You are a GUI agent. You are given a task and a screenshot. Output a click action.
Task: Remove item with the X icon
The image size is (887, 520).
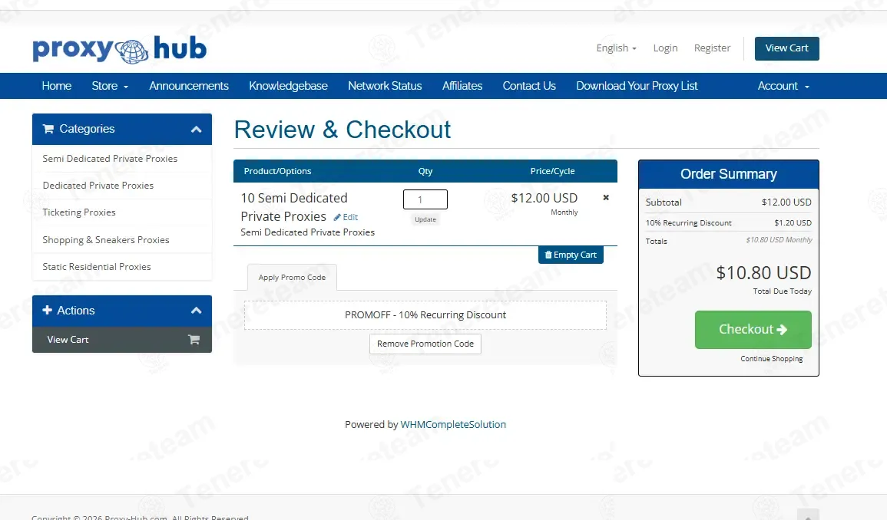click(x=606, y=197)
